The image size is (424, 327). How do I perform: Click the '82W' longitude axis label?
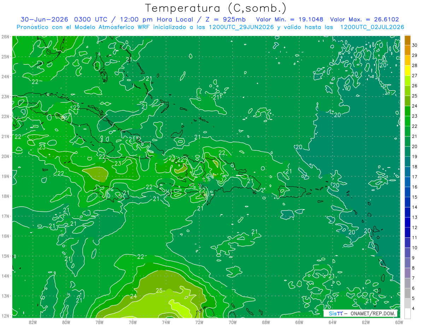[x=33, y=322]
